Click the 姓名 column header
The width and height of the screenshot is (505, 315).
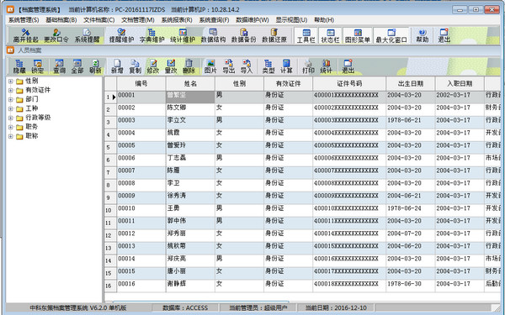pyautogui.click(x=190, y=83)
